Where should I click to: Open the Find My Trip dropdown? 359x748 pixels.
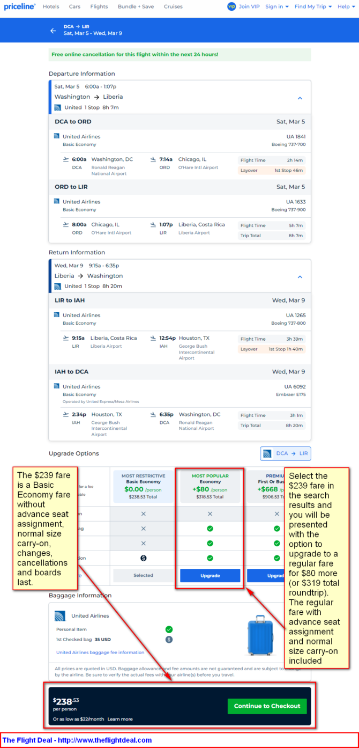click(x=313, y=6)
